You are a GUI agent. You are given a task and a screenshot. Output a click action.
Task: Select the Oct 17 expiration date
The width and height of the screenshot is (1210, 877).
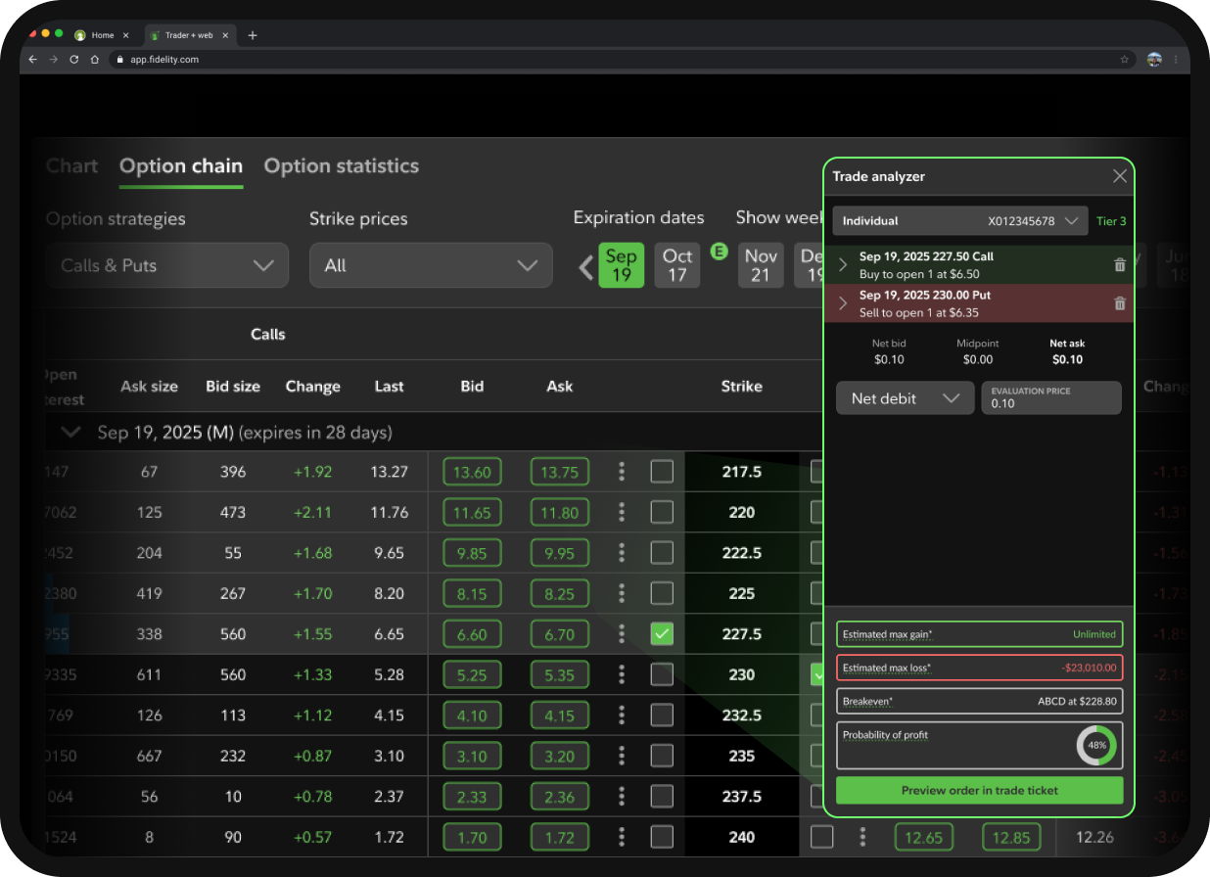(677, 265)
